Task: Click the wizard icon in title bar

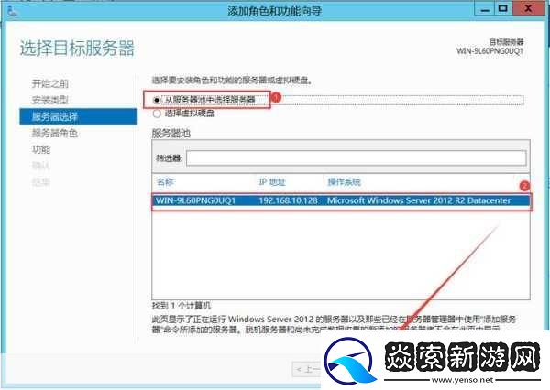Action: pos(13,11)
